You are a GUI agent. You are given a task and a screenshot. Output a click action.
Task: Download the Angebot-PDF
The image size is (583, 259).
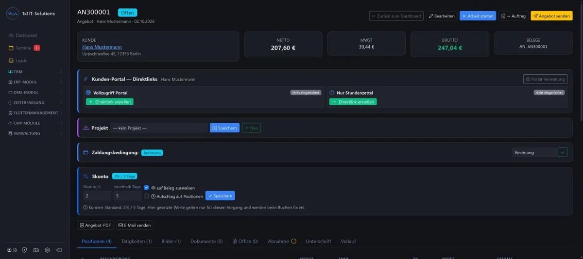(95, 225)
